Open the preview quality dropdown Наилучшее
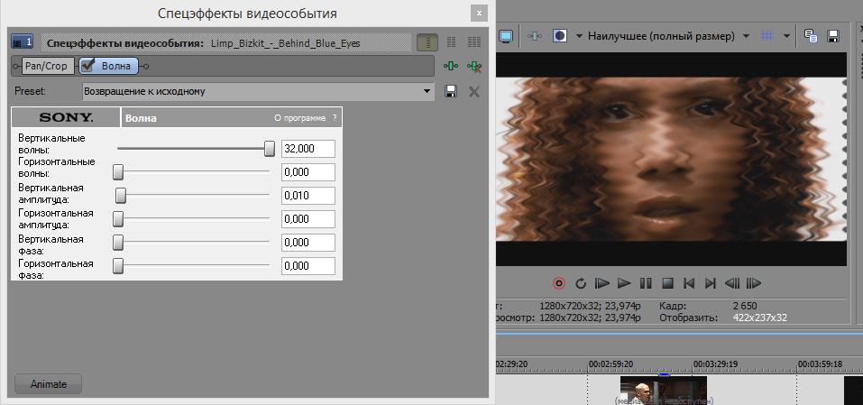The width and height of the screenshot is (863, 405). [x=668, y=36]
